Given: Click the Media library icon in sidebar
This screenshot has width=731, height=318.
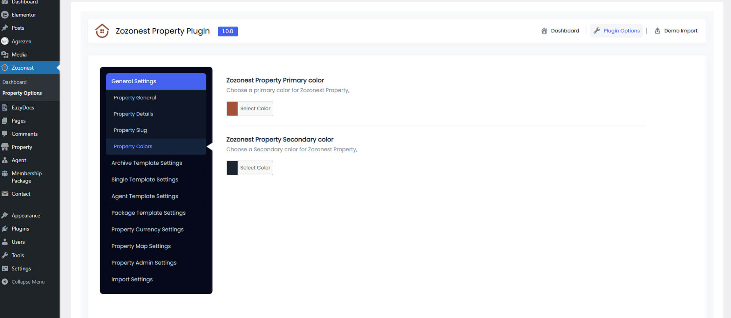Looking at the screenshot, I should [5, 55].
